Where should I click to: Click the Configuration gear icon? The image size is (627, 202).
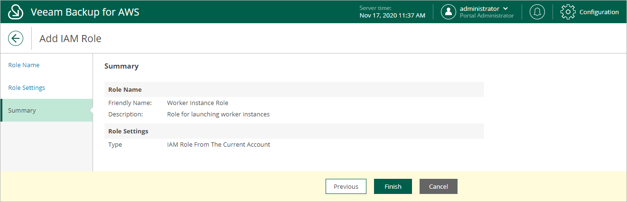click(x=568, y=12)
